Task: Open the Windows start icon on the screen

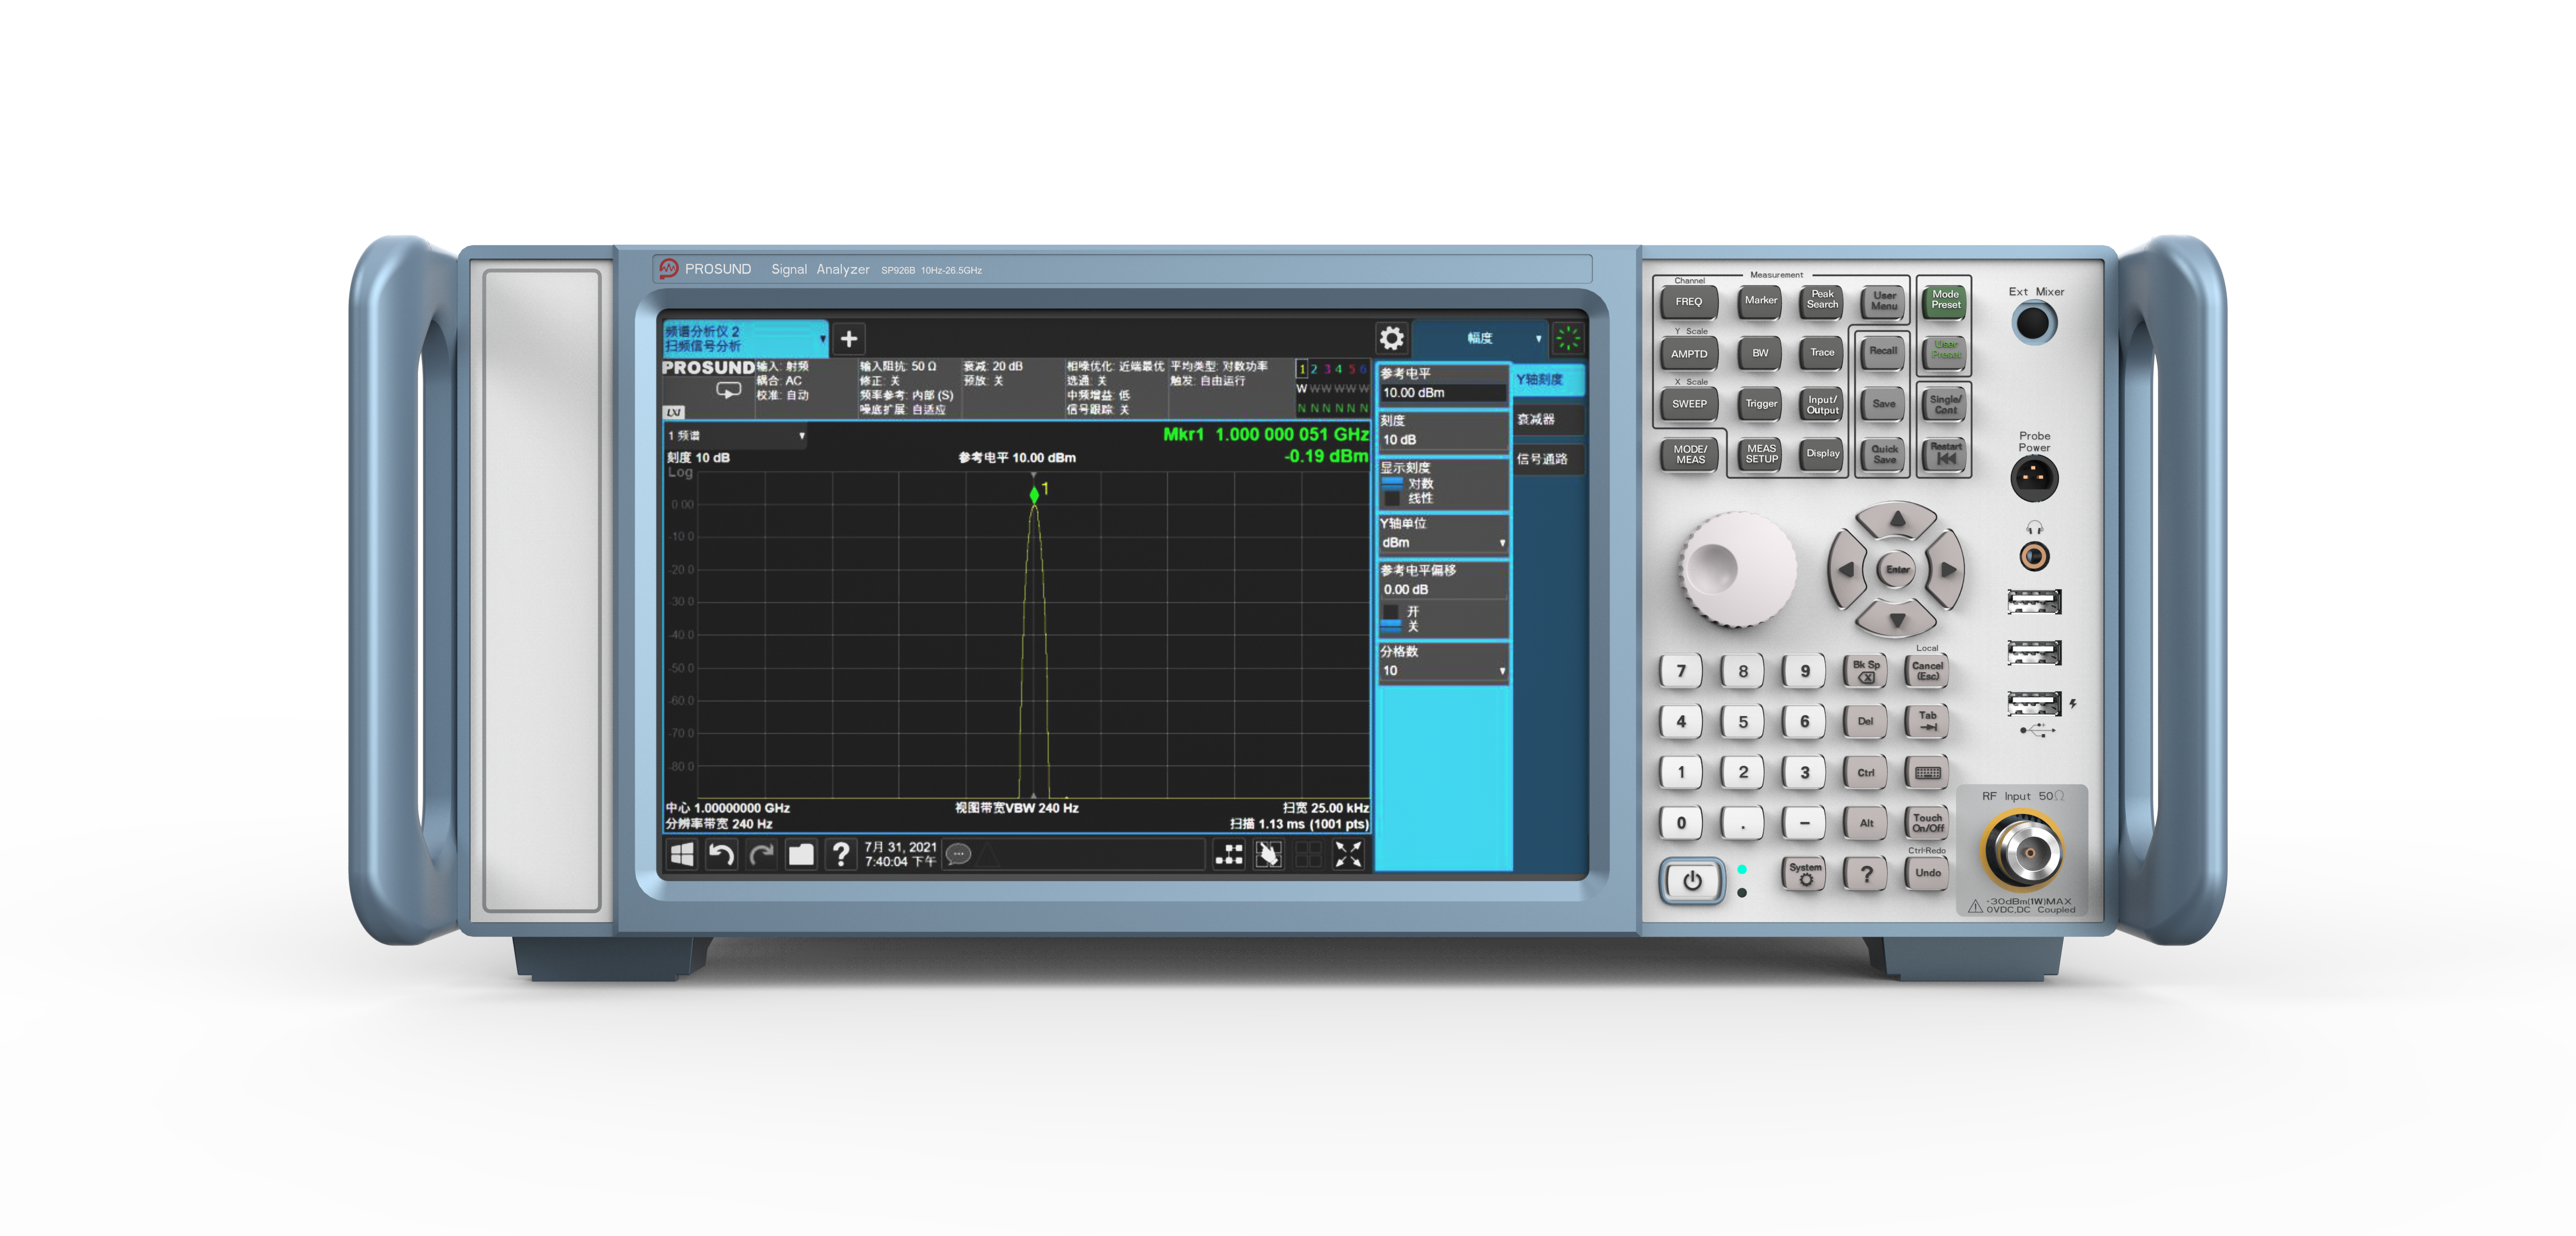Action: tap(682, 854)
